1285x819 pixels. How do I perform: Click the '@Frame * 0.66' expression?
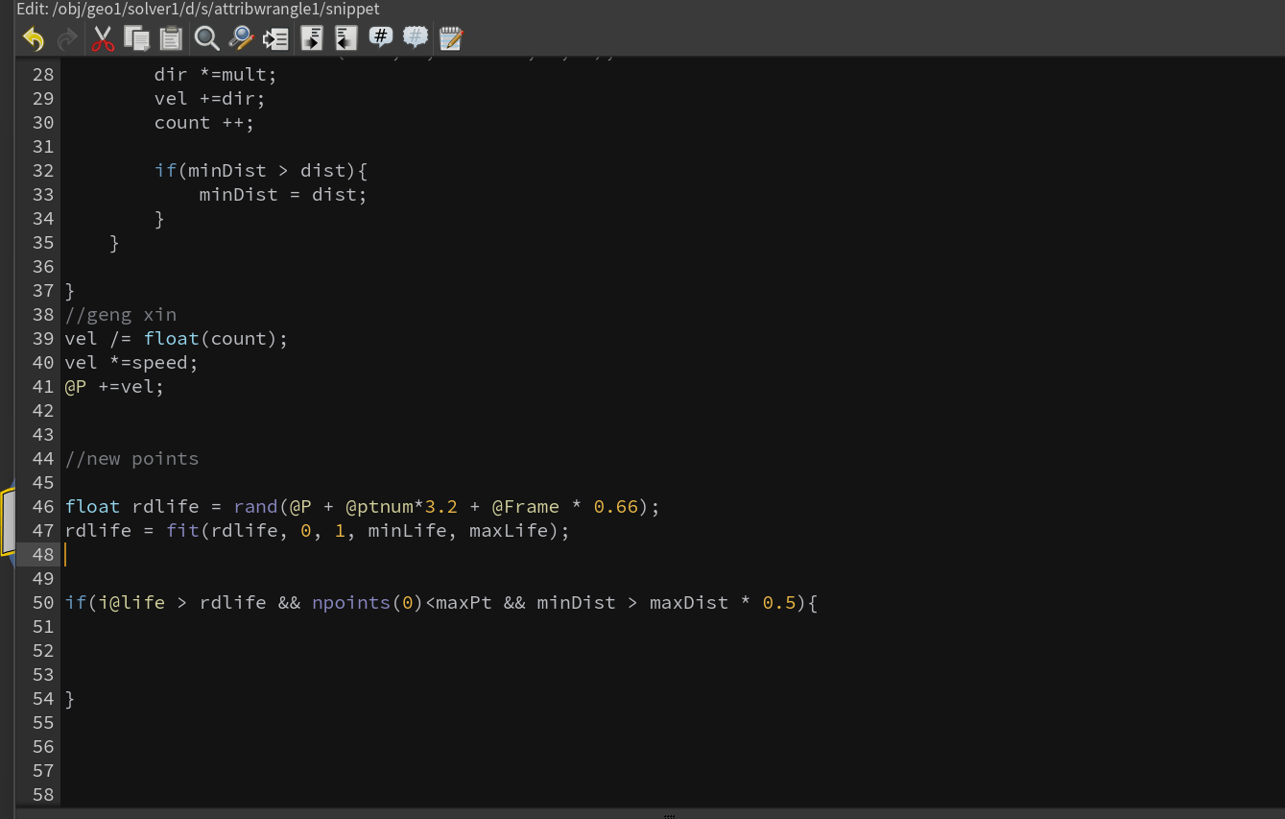(565, 506)
